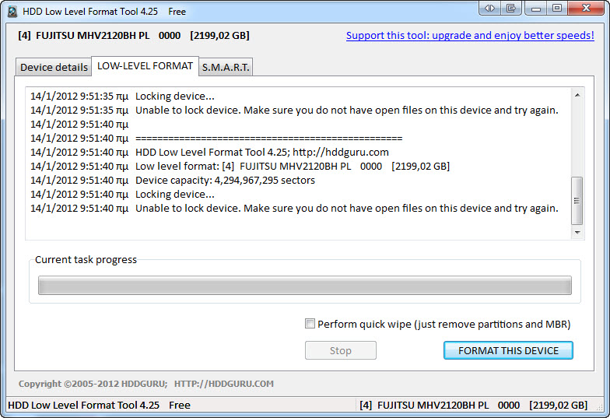The image size is (610, 418).
Task: Click the disabled Stop button
Action: pos(341,350)
